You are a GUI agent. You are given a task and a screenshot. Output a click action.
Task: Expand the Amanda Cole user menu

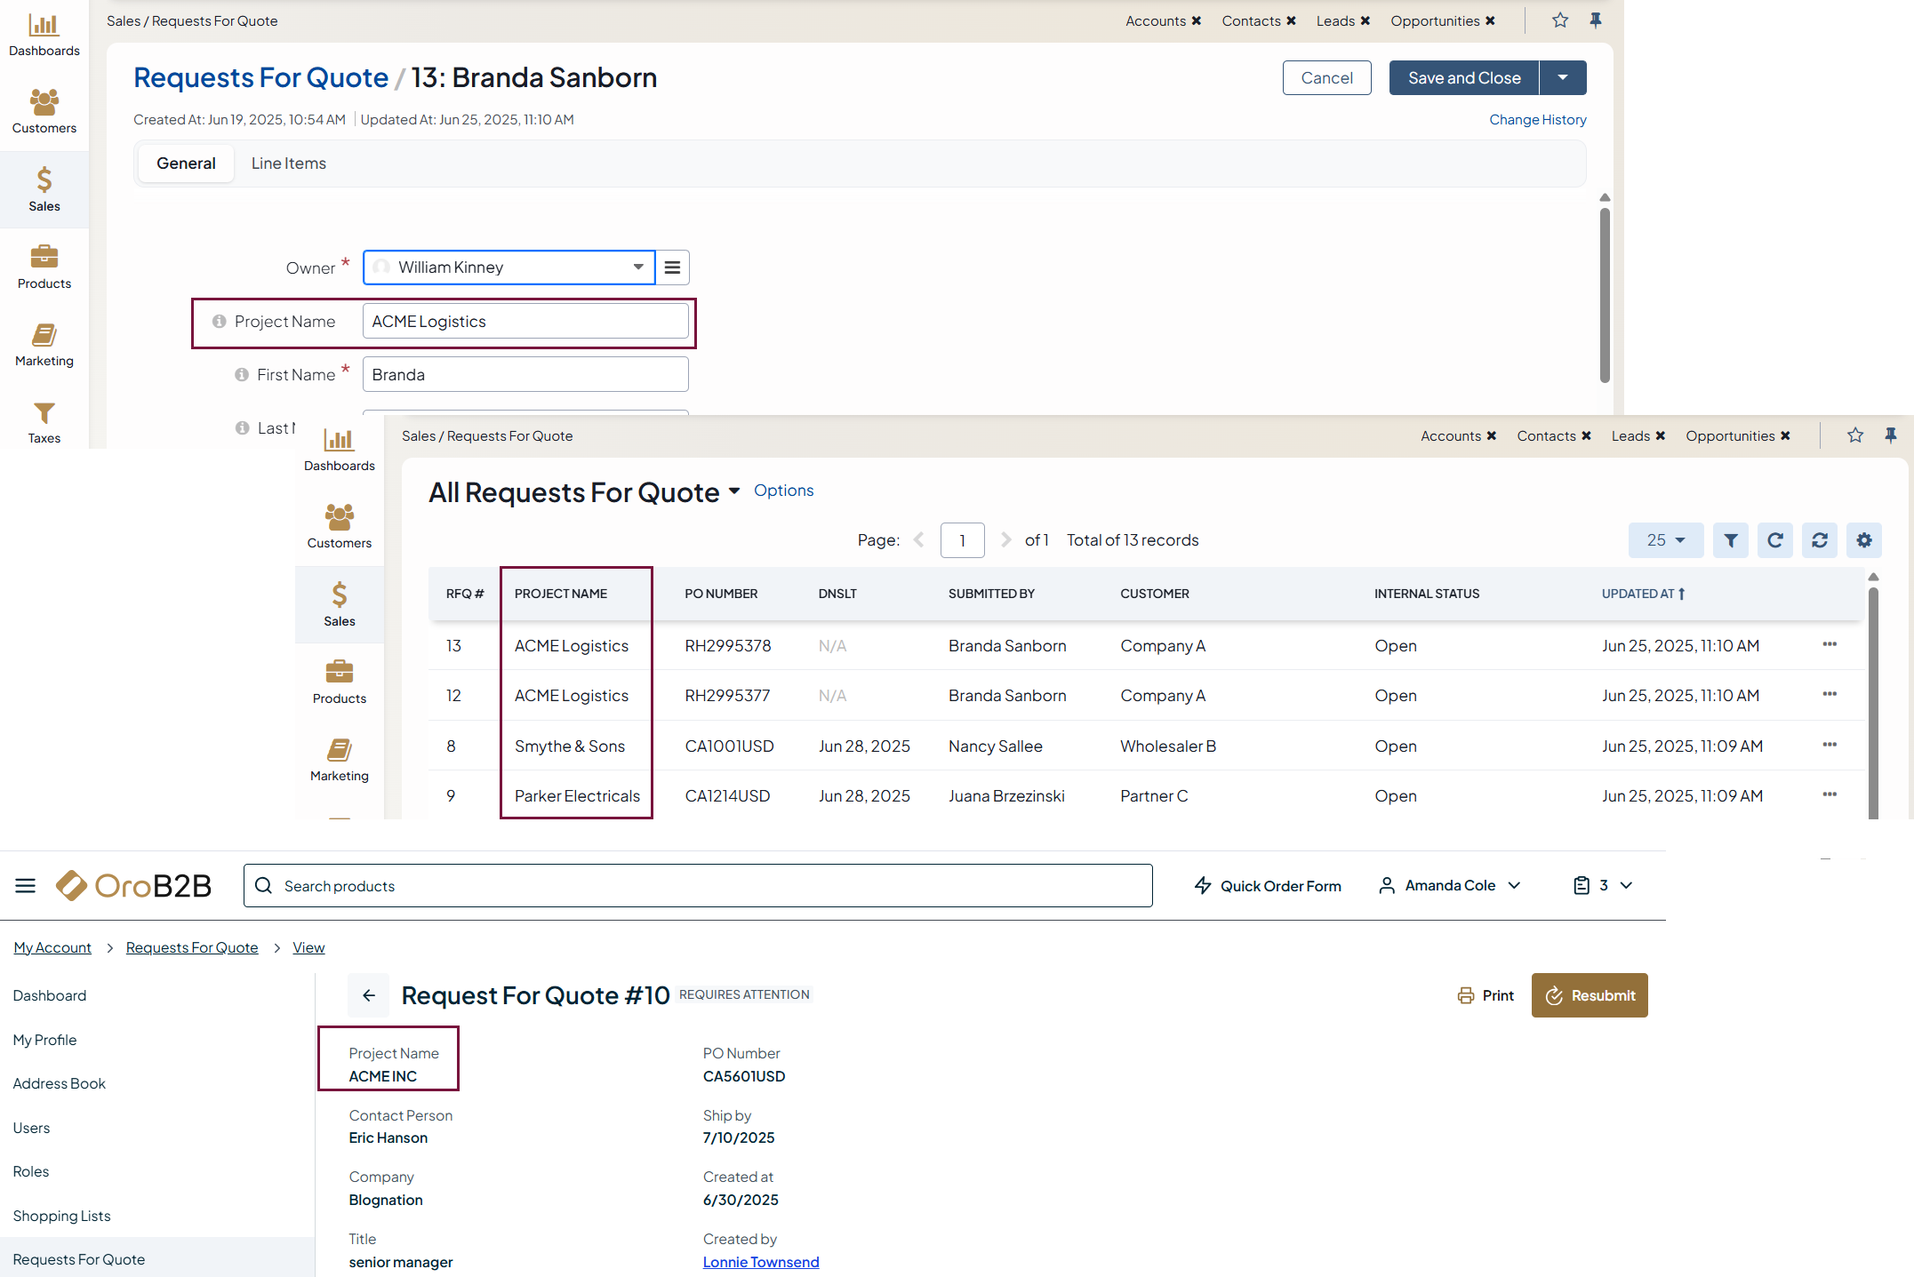(x=1450, y=885)
